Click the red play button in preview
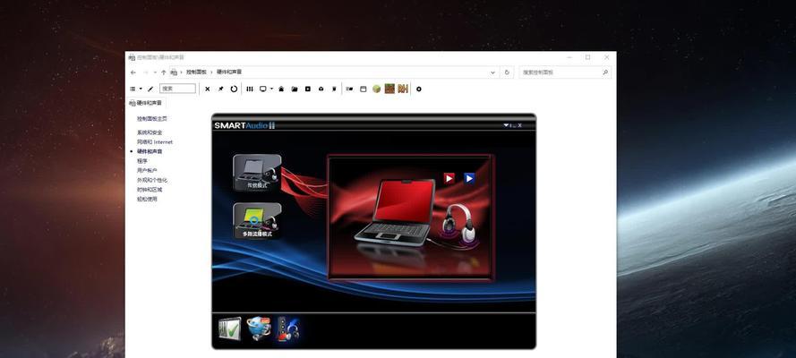Screen dimensions: 796x358 [449, 178]
